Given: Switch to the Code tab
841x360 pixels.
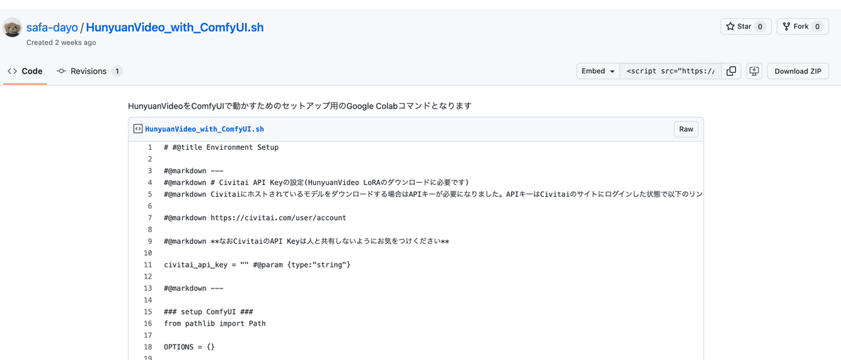Looking at the screenshot, I should (x=25, y=71).
